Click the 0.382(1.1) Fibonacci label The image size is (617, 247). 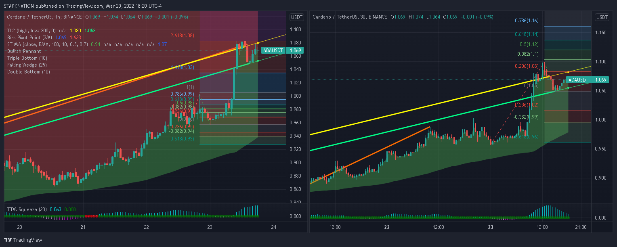click(529, 54)
